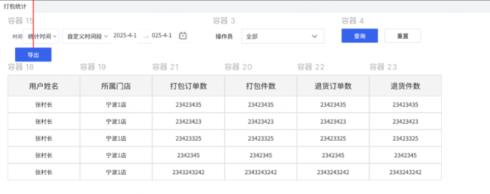Screen dimensions: 490x194
Task: Click the 导出 button
Action: click(x=33, y=55)
